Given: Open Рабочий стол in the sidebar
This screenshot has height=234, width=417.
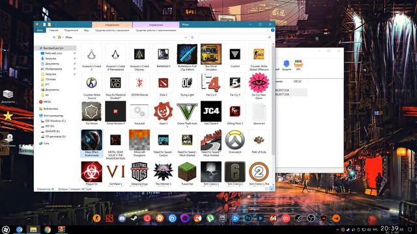Looking at the screenshot, I should [53, 53].
